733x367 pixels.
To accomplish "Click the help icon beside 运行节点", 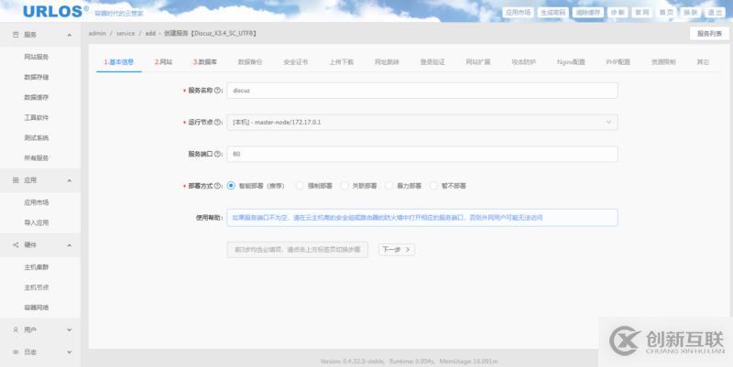I will 218,122.
